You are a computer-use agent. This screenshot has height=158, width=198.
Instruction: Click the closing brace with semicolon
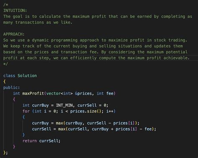click(5, 153)
